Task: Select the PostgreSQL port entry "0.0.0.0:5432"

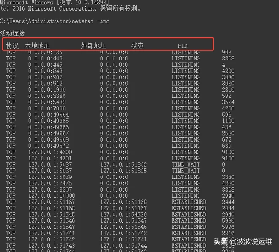Action: click(x=47, y=102)
